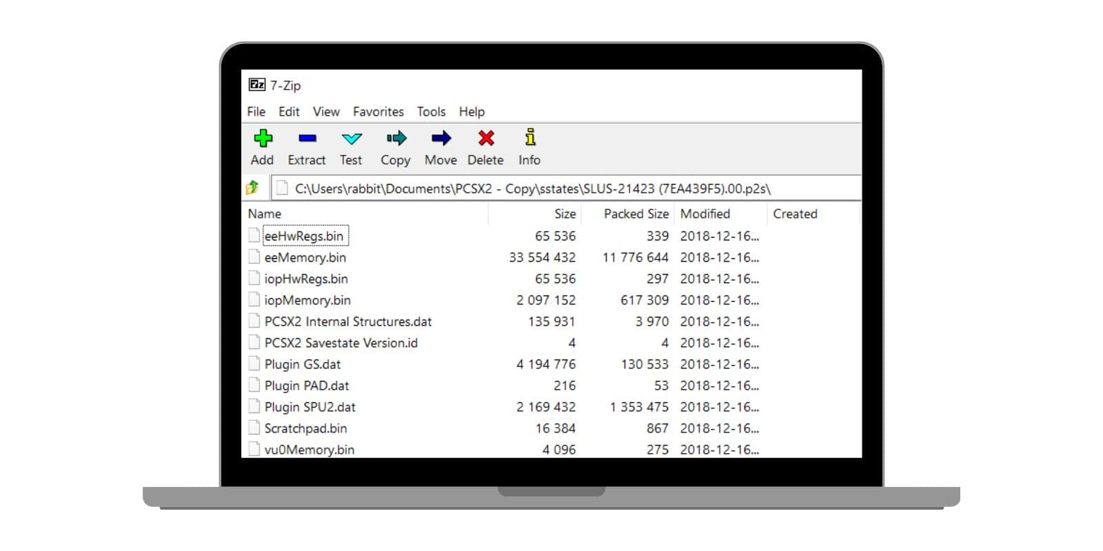
Task: Click packed size value 867
Action: [658, 428]
